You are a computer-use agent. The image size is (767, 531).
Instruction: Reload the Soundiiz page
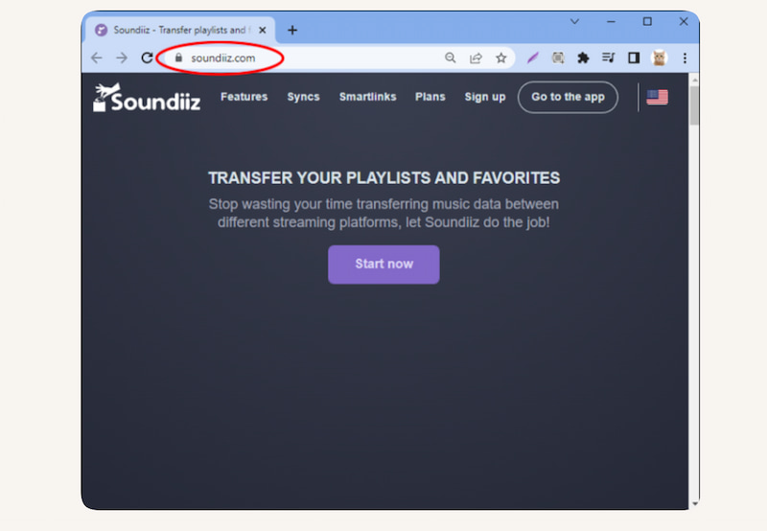(147, 58)
